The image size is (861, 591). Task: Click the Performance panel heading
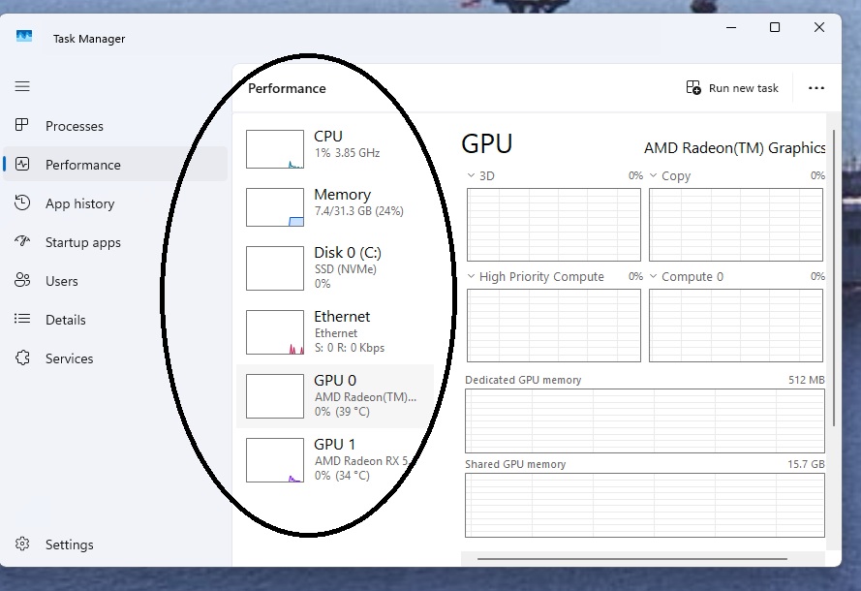click(x=287, y=88)
